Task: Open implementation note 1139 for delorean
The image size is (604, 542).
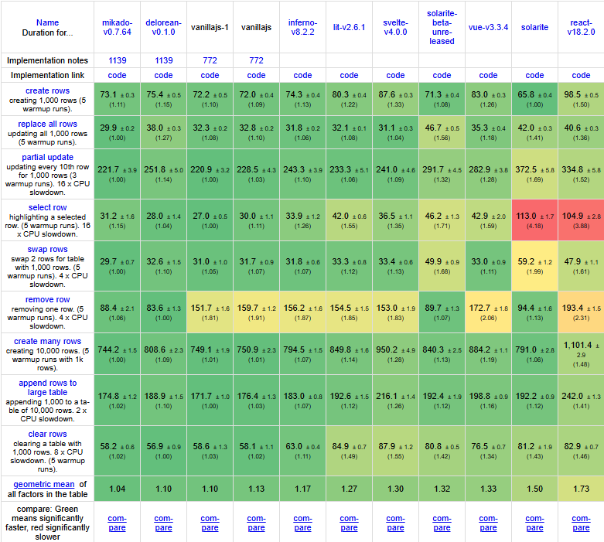Action: tap(164, 60)
